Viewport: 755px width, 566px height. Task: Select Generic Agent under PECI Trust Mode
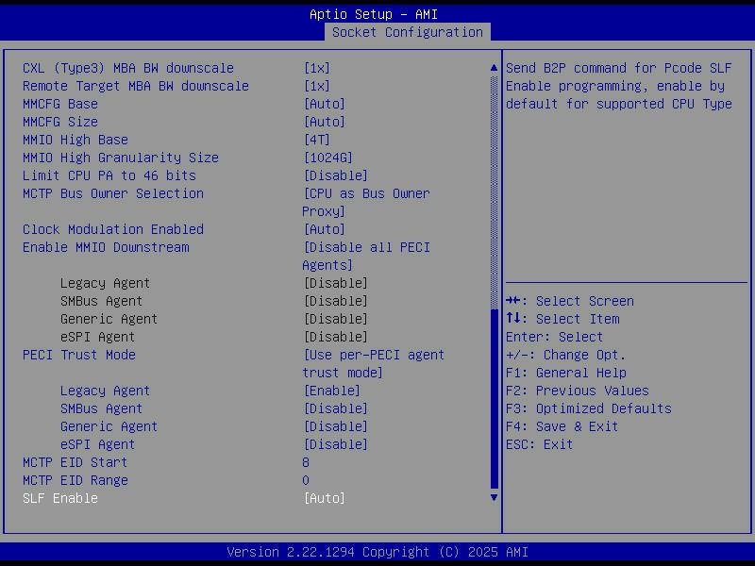click(109, 426)
